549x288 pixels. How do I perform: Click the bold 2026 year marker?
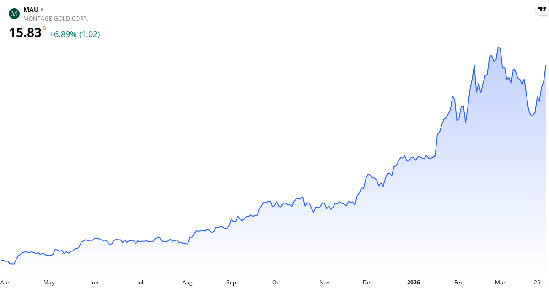pos(414,283)
